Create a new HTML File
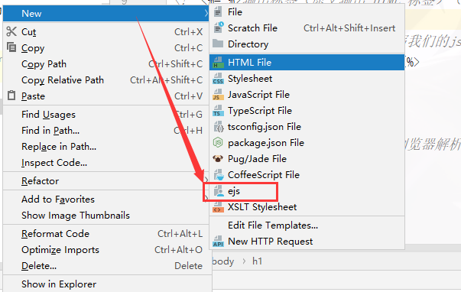Viewport: 461px width, 292px height. (307, 63)
